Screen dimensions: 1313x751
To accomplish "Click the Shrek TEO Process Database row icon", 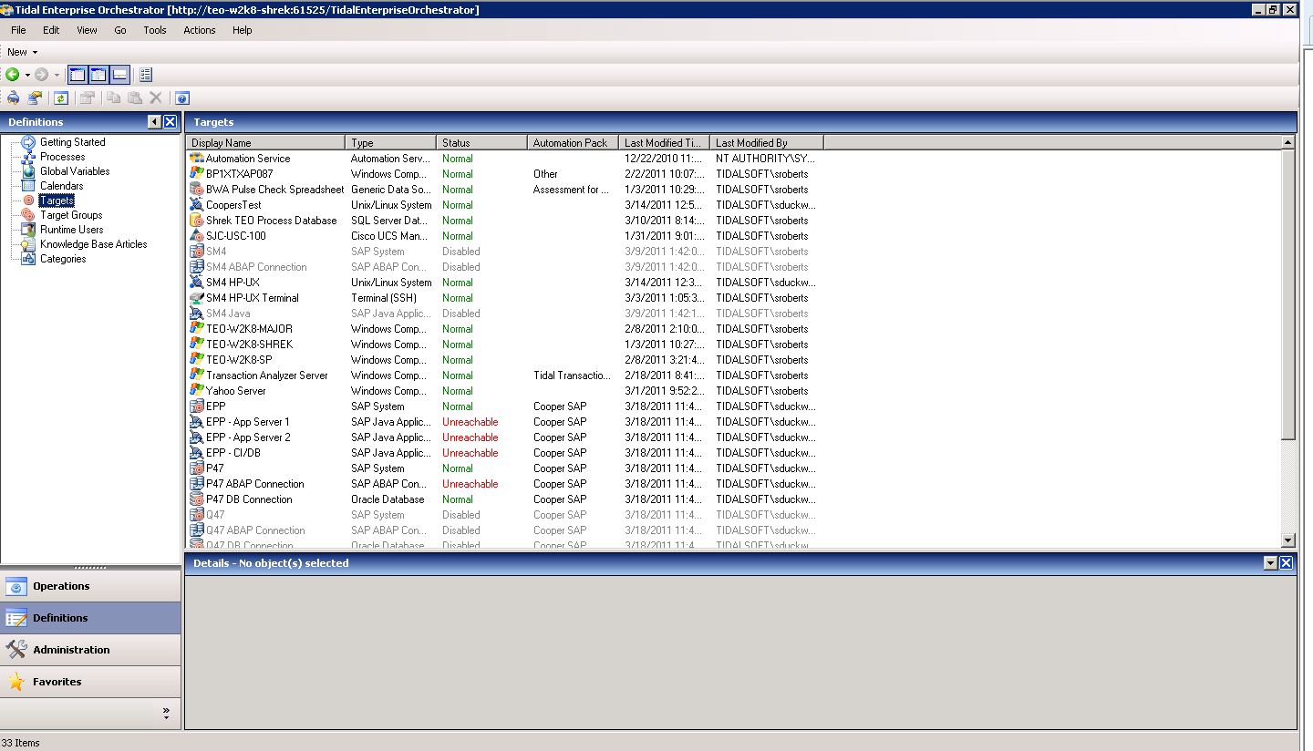I will [196, 221].
